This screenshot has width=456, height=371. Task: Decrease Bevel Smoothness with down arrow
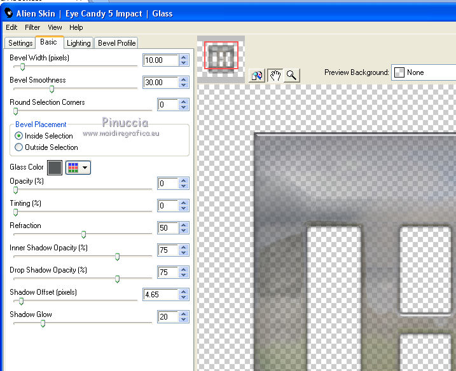(x=184, y=85)
